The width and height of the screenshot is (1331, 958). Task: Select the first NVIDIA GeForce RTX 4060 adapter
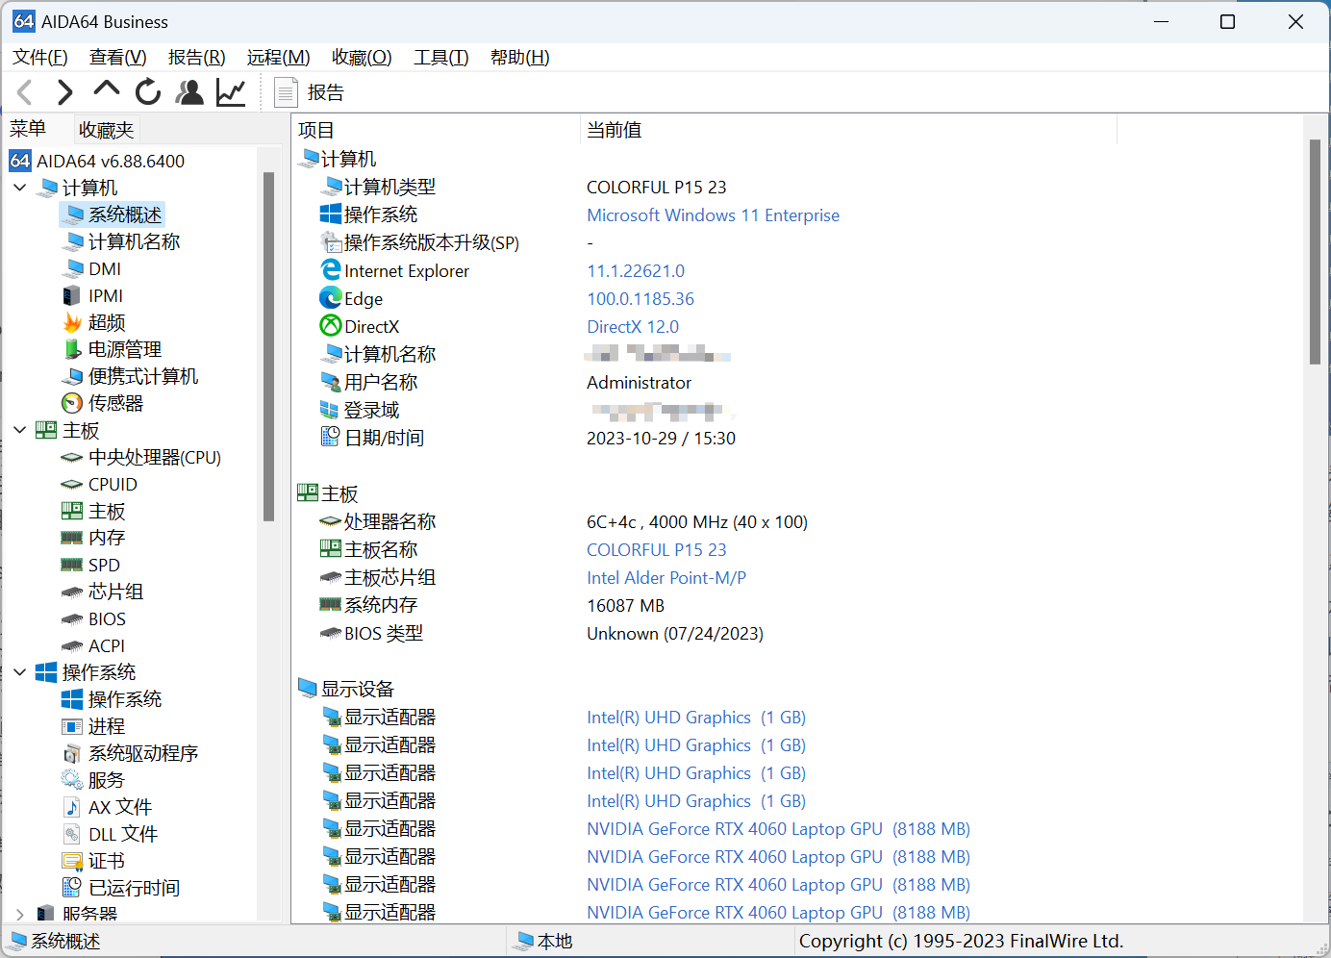click(x=777, y=828)
